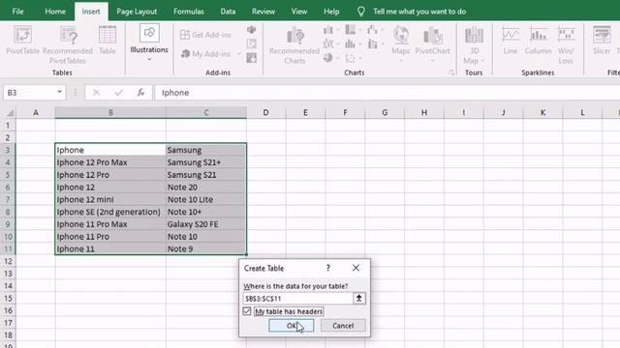Open the 3D Map tool
This screenshot has height=348, width=620.
coord(474,45)
